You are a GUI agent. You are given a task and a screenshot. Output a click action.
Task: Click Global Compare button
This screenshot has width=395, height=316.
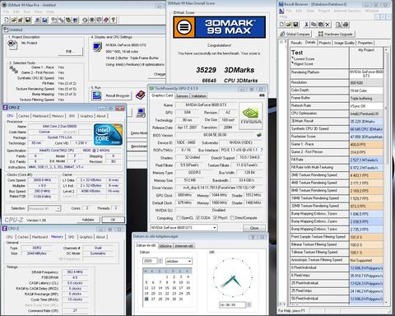coord(295,34)
